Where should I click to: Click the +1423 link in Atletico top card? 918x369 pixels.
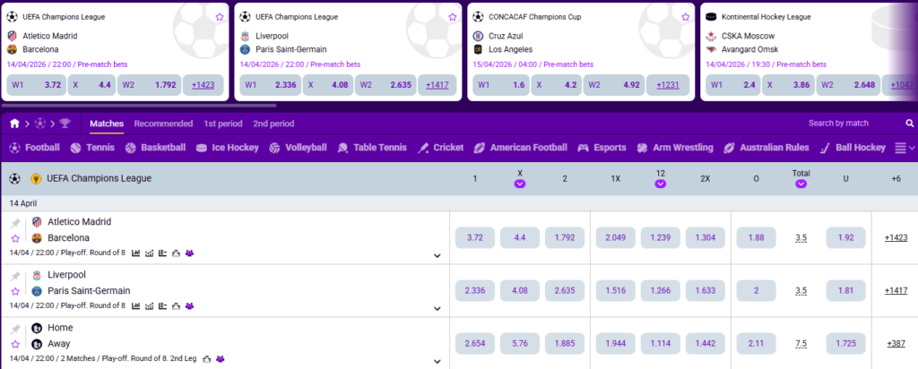tap(204, 85)
